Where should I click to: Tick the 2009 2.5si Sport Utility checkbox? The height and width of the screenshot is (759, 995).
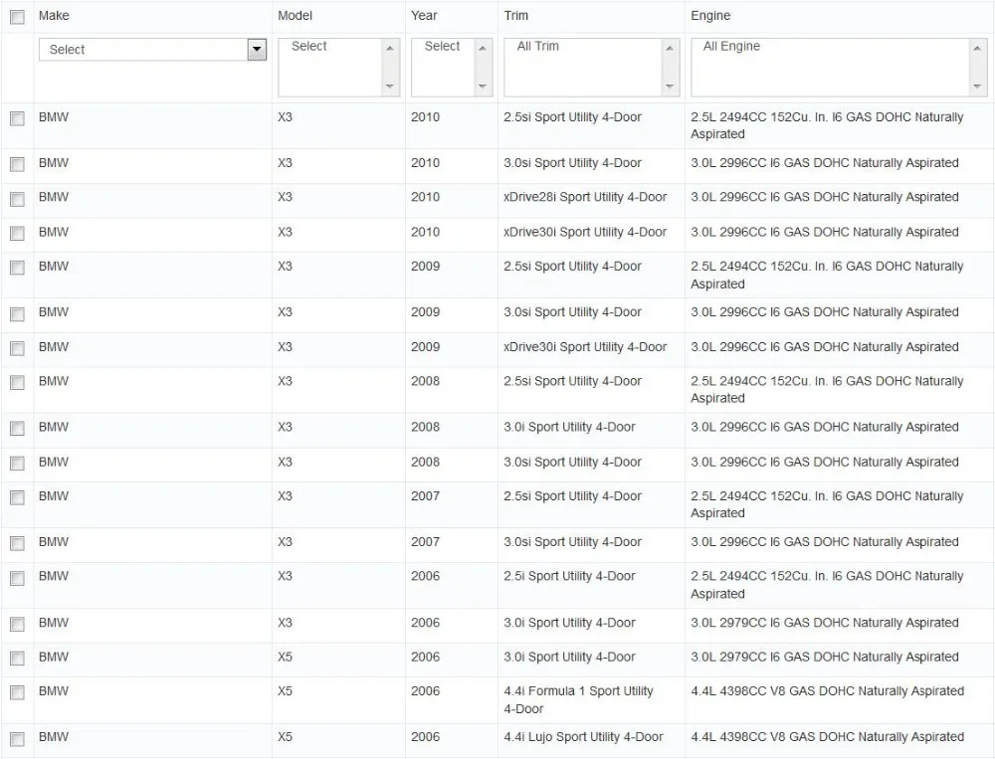click(17, 268)
